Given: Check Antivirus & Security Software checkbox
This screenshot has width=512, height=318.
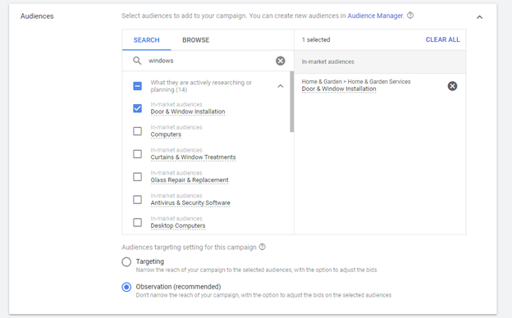Looking at the screenshot, I should coord(138,200).
